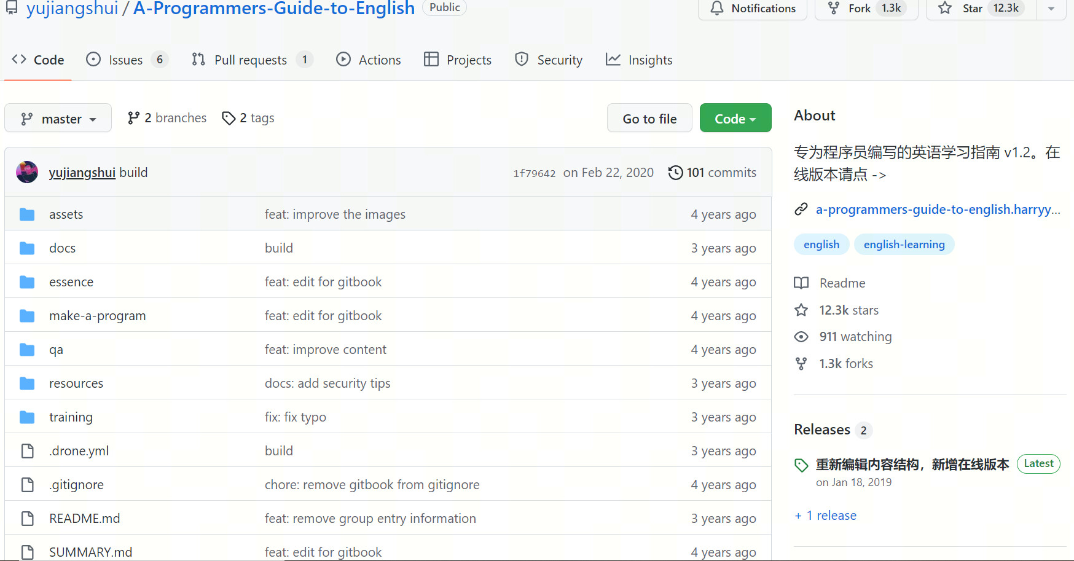Open the master branch dropdown
This screenshot has width=1074, height=561.
58,118
